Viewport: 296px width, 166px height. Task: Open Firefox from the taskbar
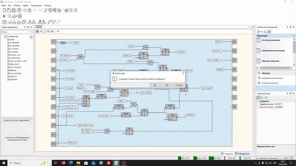(x=63, y=163)
